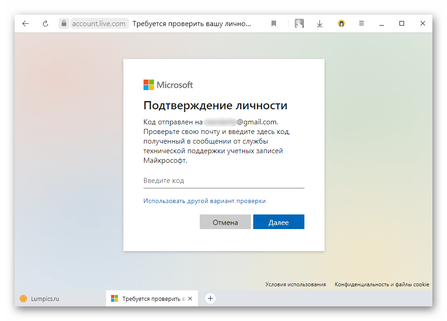Open 'Конфиденциальность и файлы cookie' link
The height and width of the screenshot is (321, 447).
(x=382, y=284)
